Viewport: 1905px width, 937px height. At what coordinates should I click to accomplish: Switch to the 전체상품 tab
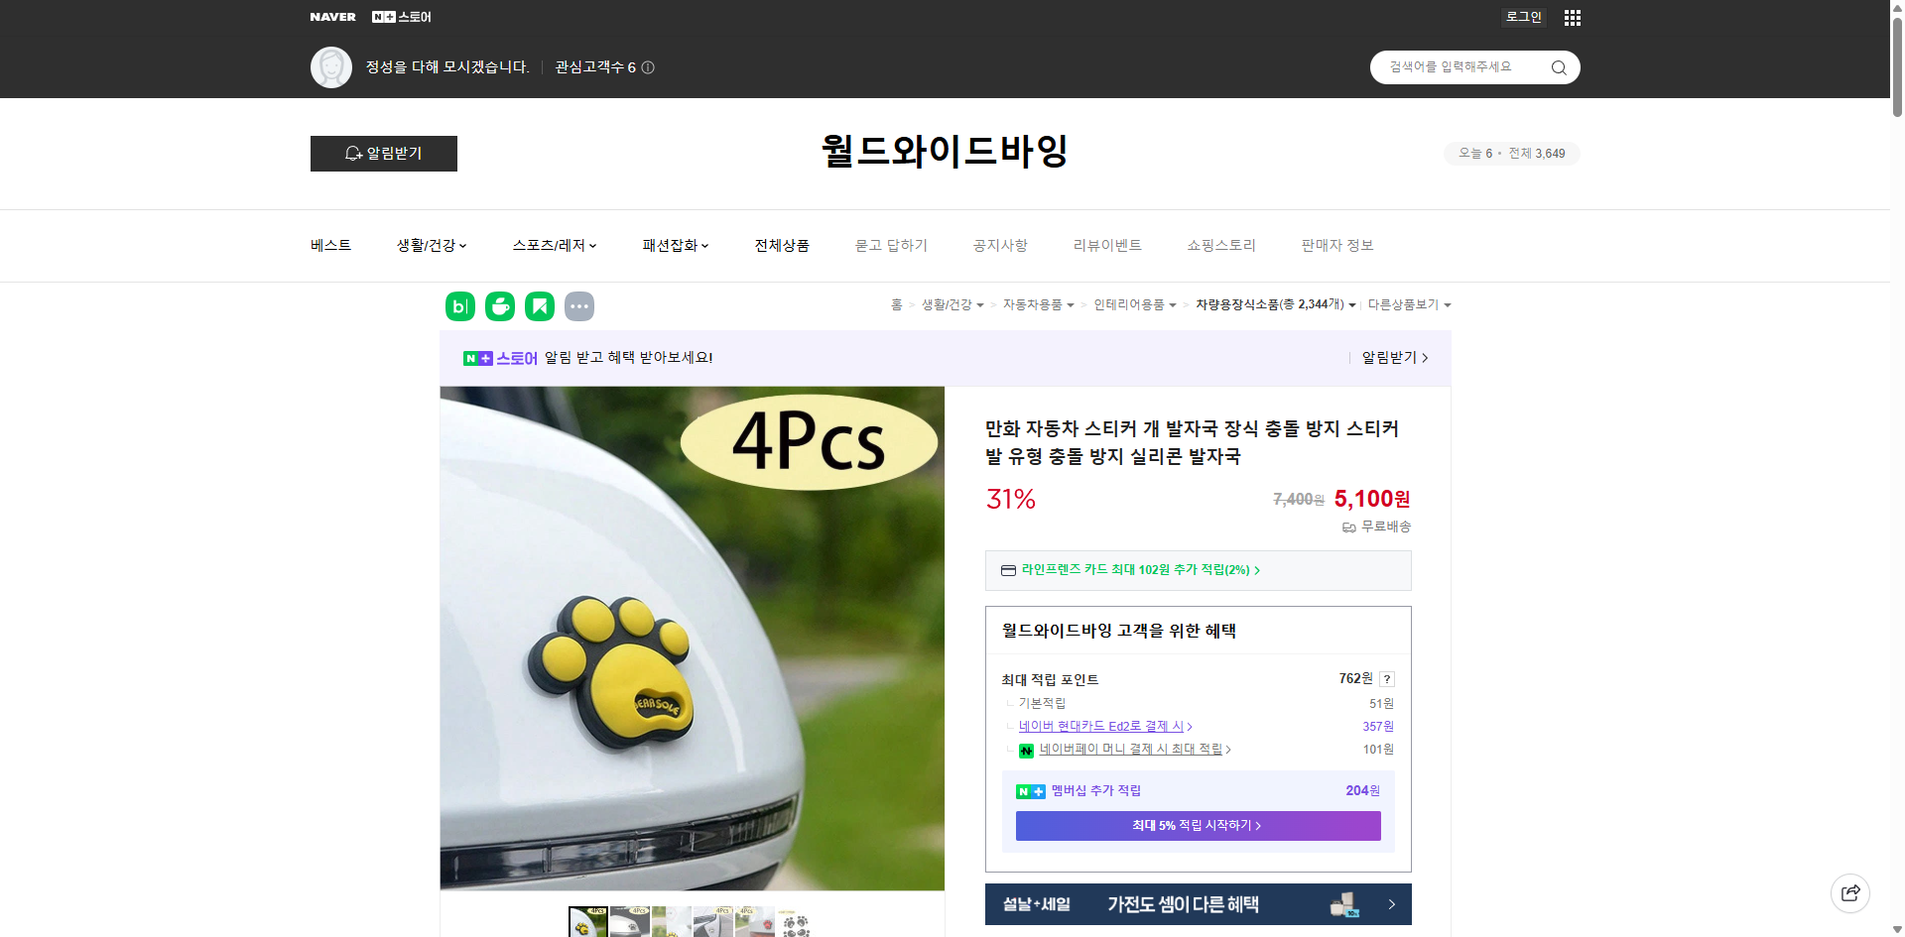point(783,245)
